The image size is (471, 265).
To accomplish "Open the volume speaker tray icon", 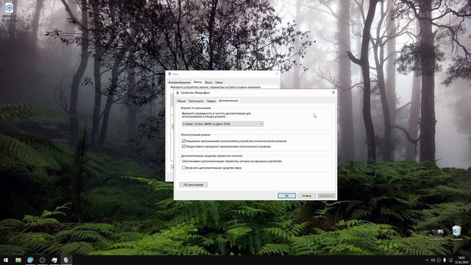I will 433,260.
